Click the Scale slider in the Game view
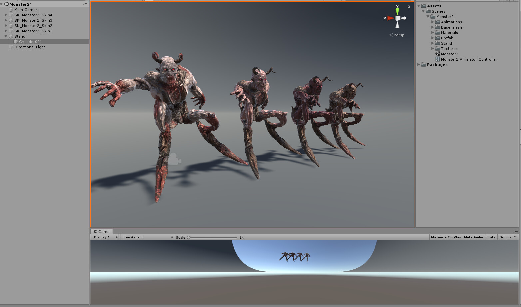This screenshot has width=521, height=307. (188, 237)
